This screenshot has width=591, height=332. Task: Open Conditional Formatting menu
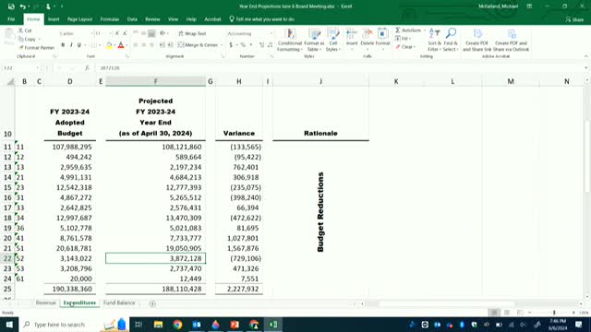[289, 40]
